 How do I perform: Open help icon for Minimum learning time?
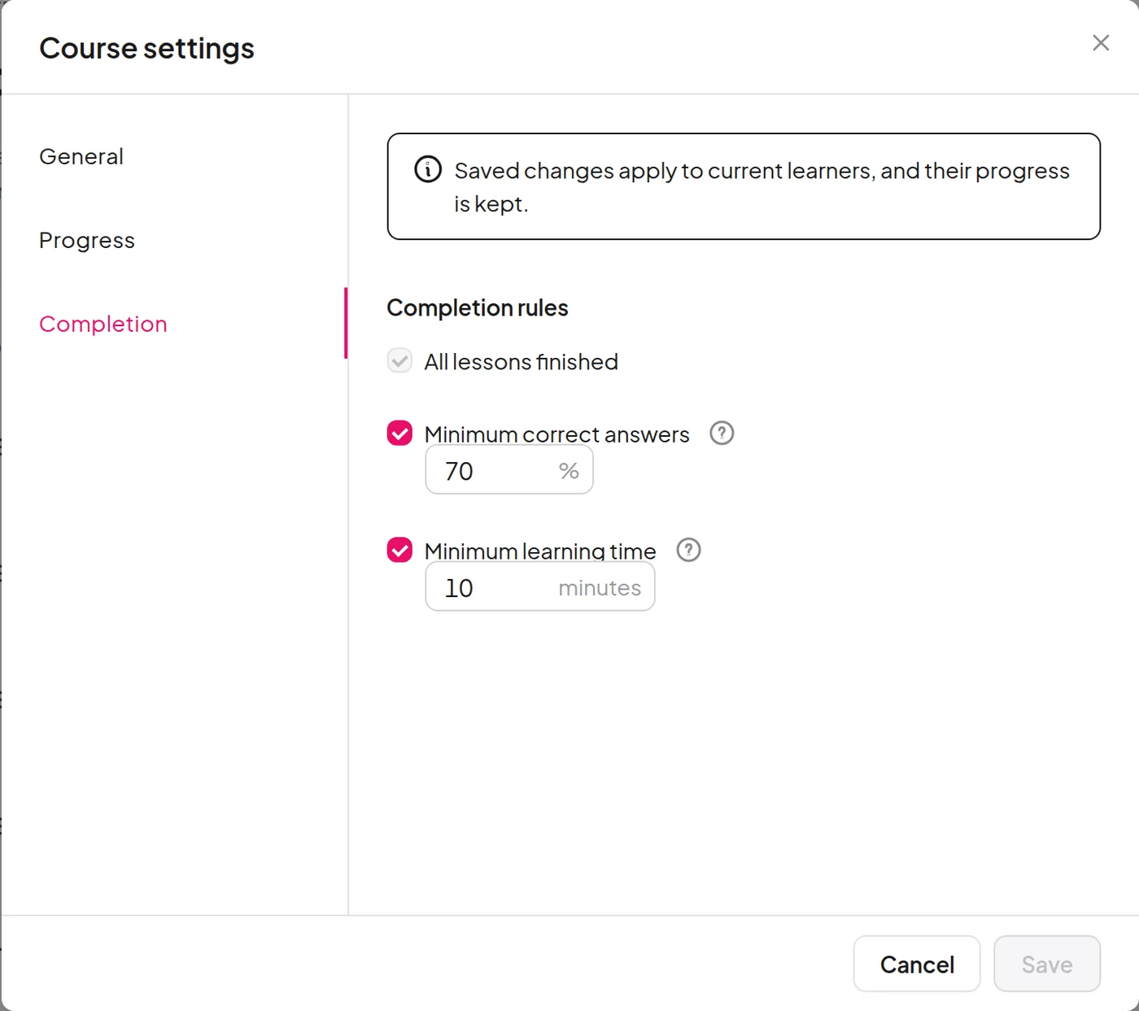[688, 550]
